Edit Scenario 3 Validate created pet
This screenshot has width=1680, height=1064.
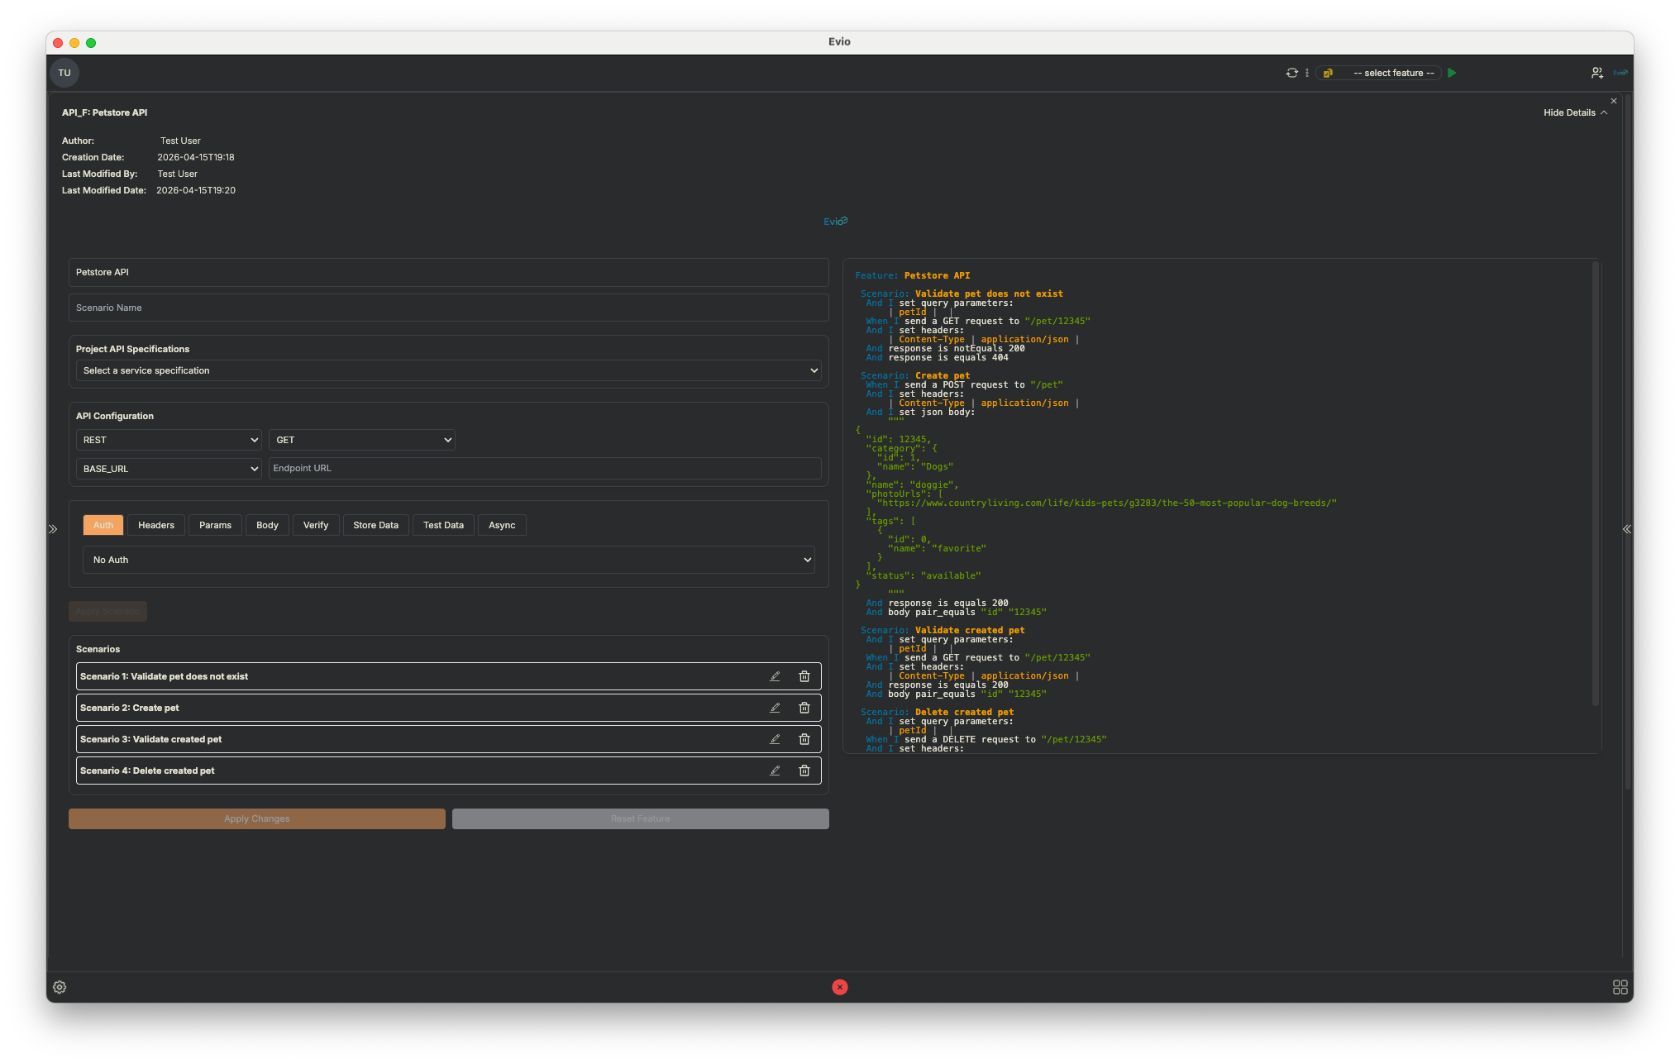point(775,739)
